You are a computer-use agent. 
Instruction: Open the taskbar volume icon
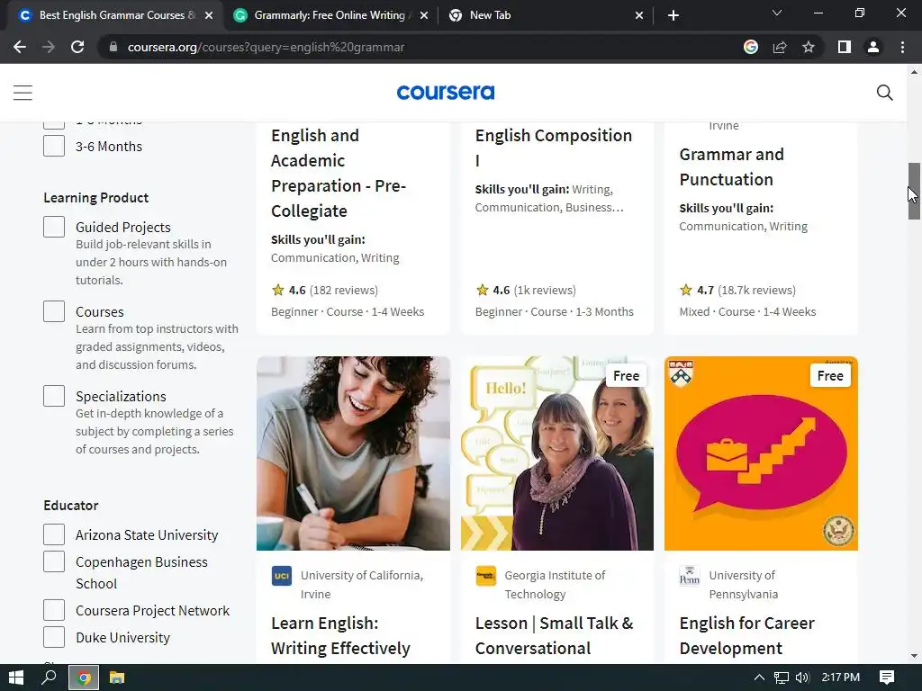tap(802, 678)
